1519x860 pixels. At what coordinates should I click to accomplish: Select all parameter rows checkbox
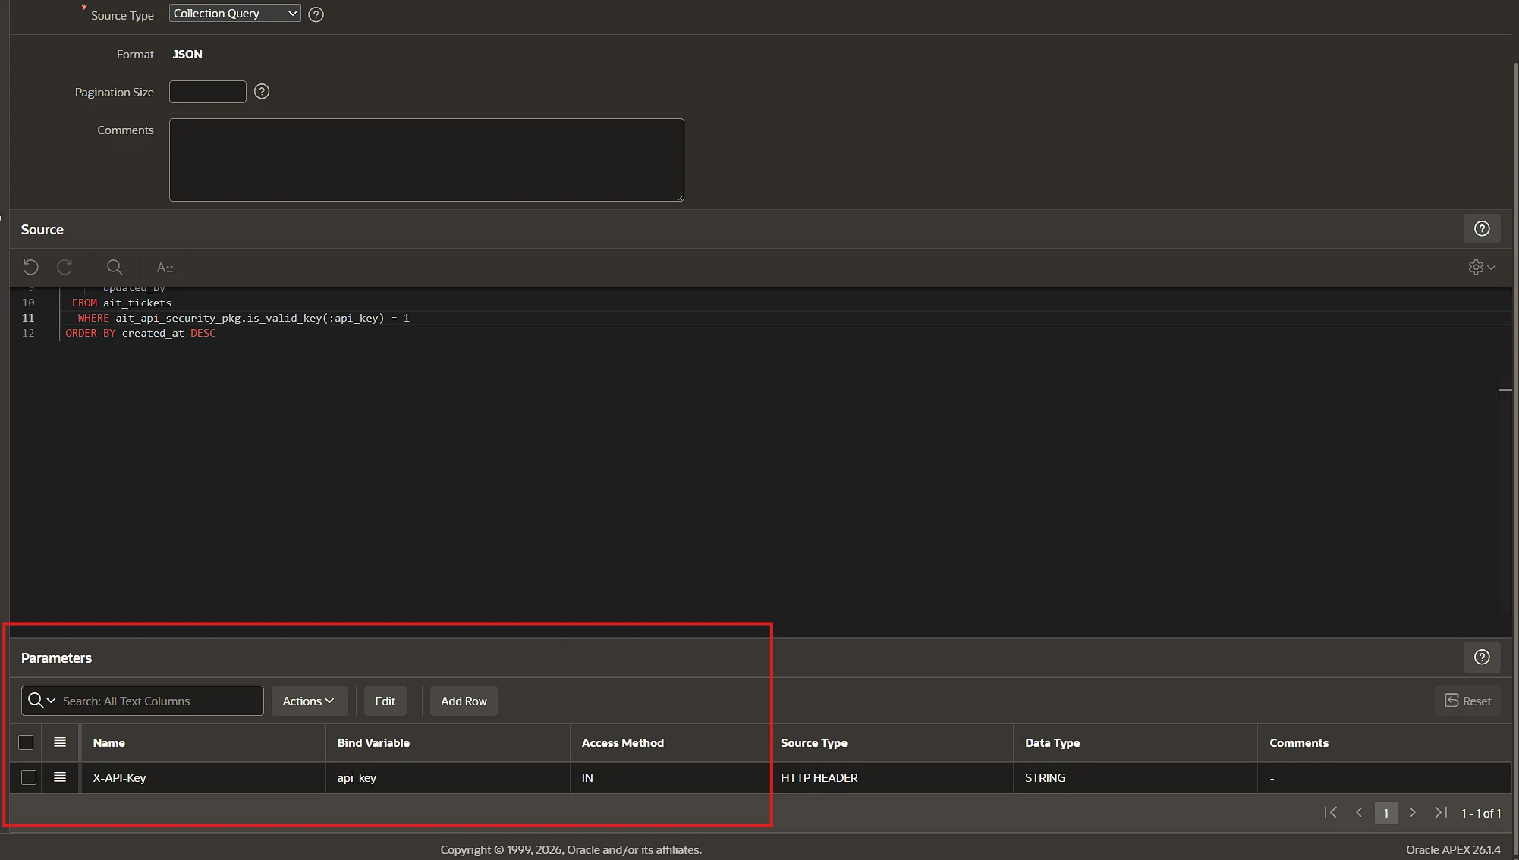pyautogui.click(x=26, y=742)
